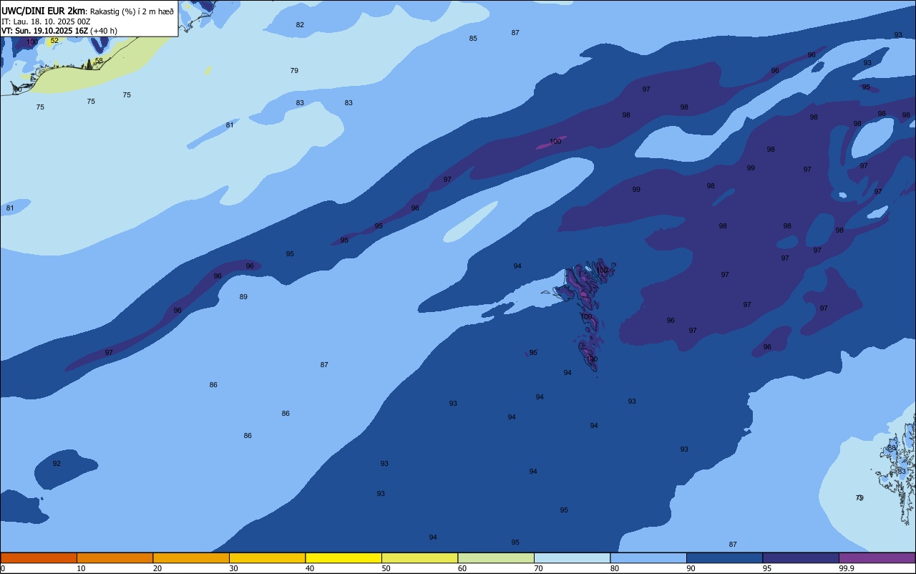Click the humidity value 52 over Iceland
The width and height of the screenshot is (916, 574).
pos(54,41)
